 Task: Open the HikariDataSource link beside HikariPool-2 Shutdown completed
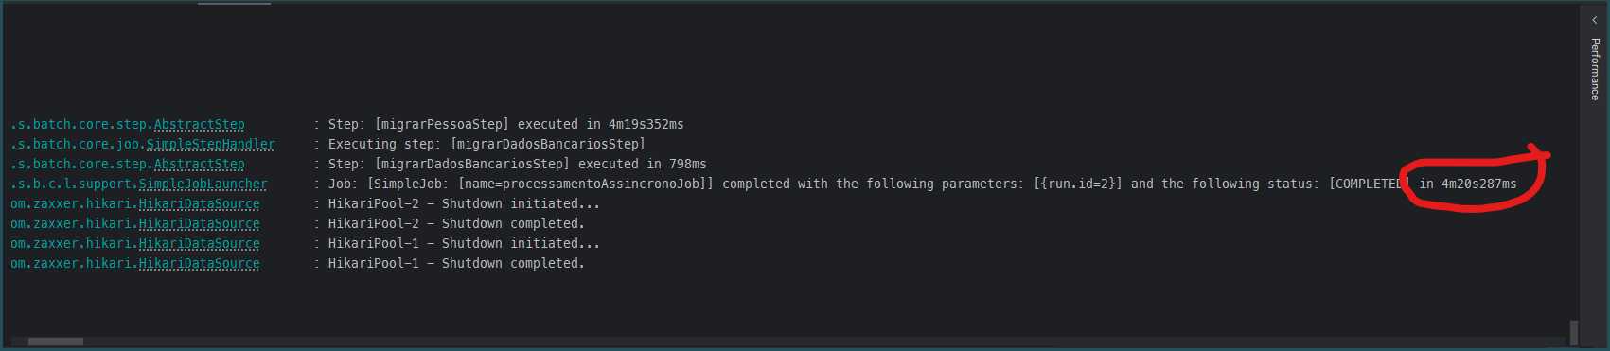199,223
